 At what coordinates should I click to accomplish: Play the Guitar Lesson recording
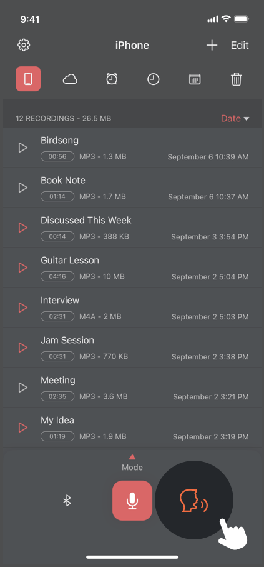tap(23, 268)
